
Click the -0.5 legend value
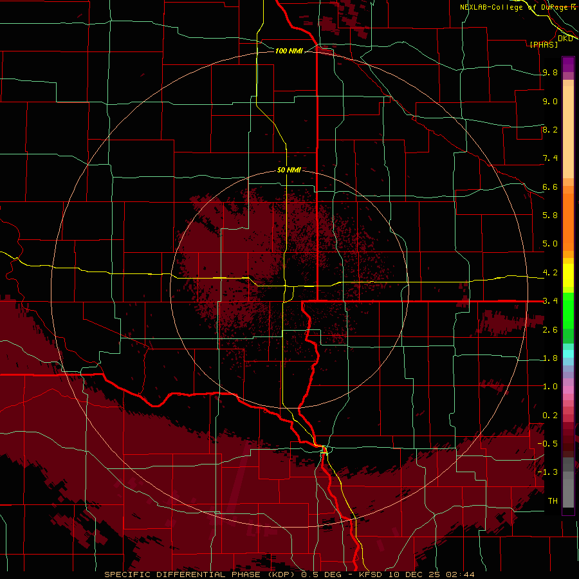click(547, 444)
